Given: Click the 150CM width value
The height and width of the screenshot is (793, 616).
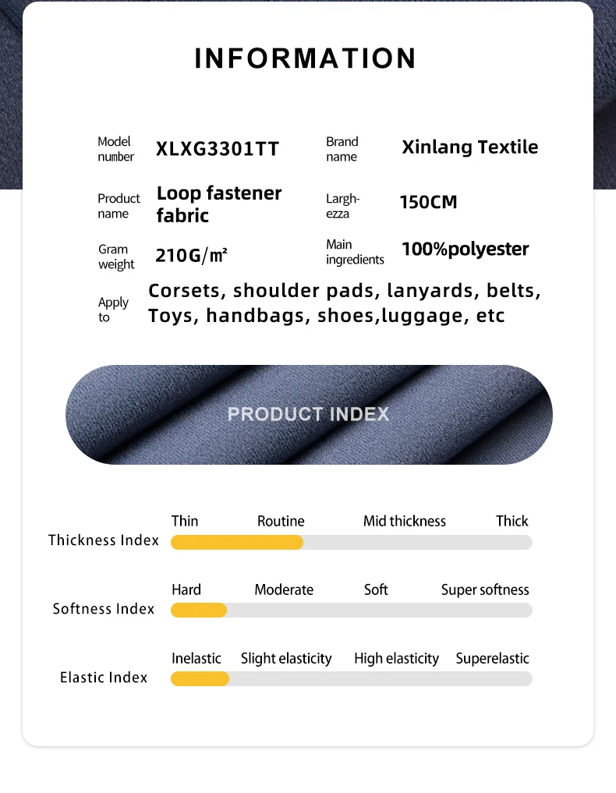Looking at the screenshot, I should (428, 203).
